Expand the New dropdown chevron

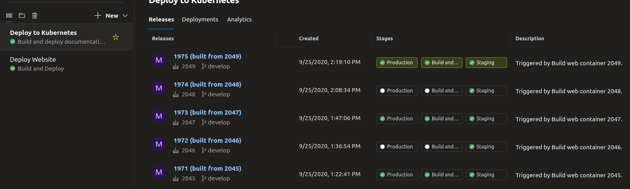[125, 16]
